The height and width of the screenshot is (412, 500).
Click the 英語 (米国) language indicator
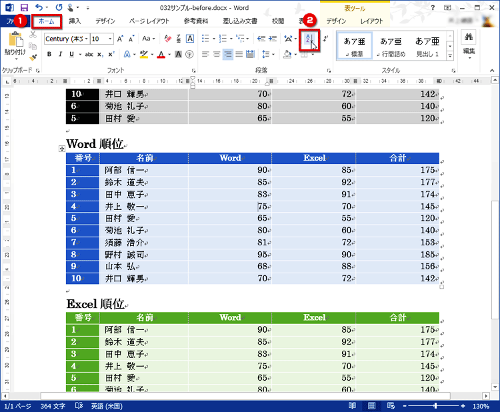point(107,406)
